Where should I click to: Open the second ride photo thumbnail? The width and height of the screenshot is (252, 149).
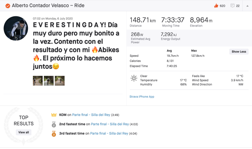49,81
